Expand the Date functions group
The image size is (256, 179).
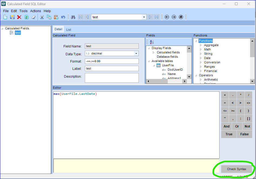(201, 58)
